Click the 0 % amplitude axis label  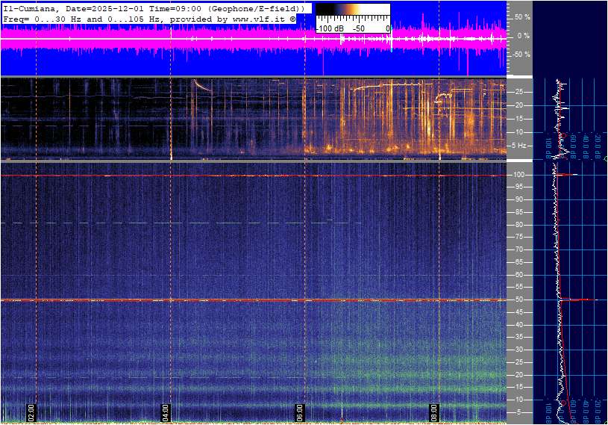tap(524, 35)
